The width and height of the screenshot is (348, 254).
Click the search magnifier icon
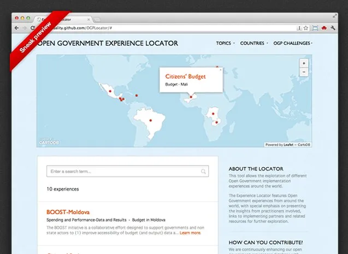coord(203,172)
